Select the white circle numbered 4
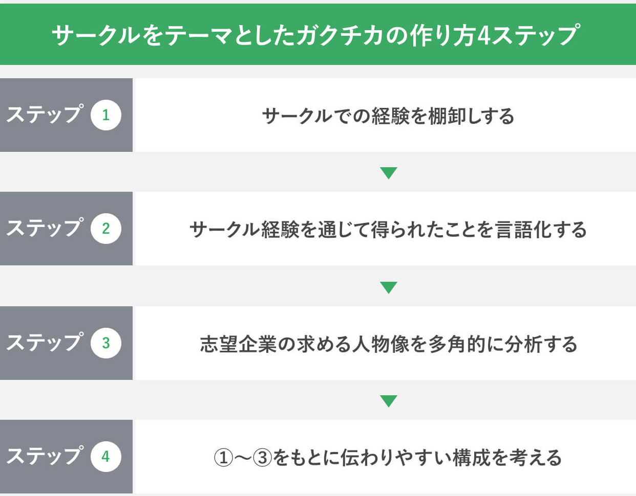 [105, 456]
